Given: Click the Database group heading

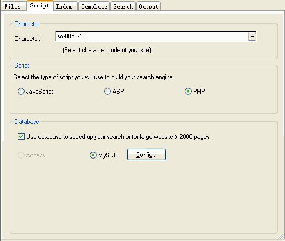Looking at the screenshot, I should click(x=27, y=122).
